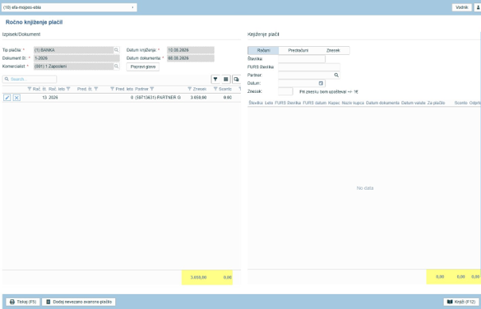
Task: Select the partner cell (59713631) PARTNER G
Action: point(157,98)
